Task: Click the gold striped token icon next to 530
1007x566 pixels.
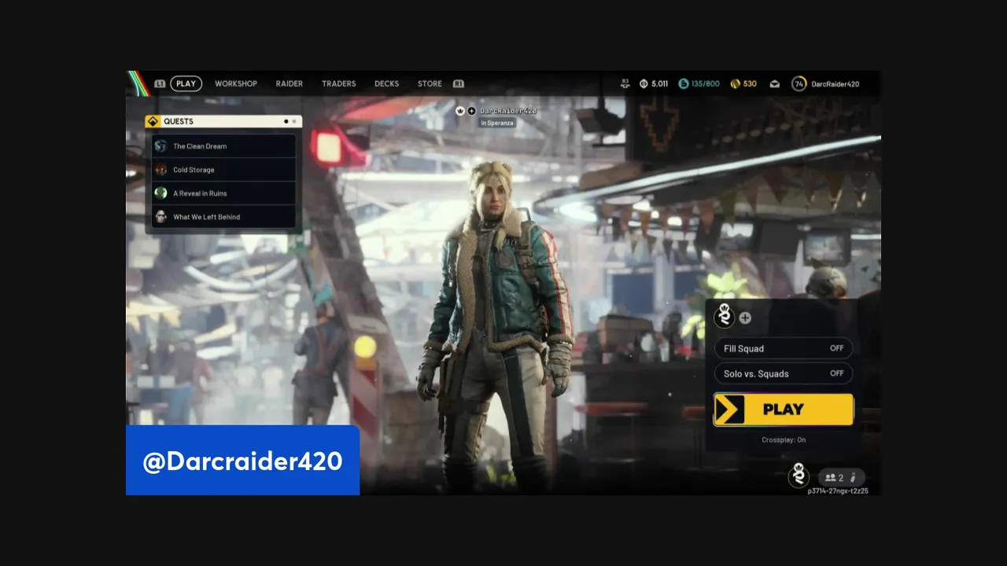Action: 736,83
